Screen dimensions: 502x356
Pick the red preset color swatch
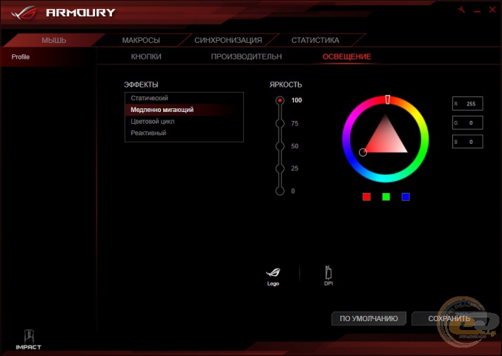(366, 197)
